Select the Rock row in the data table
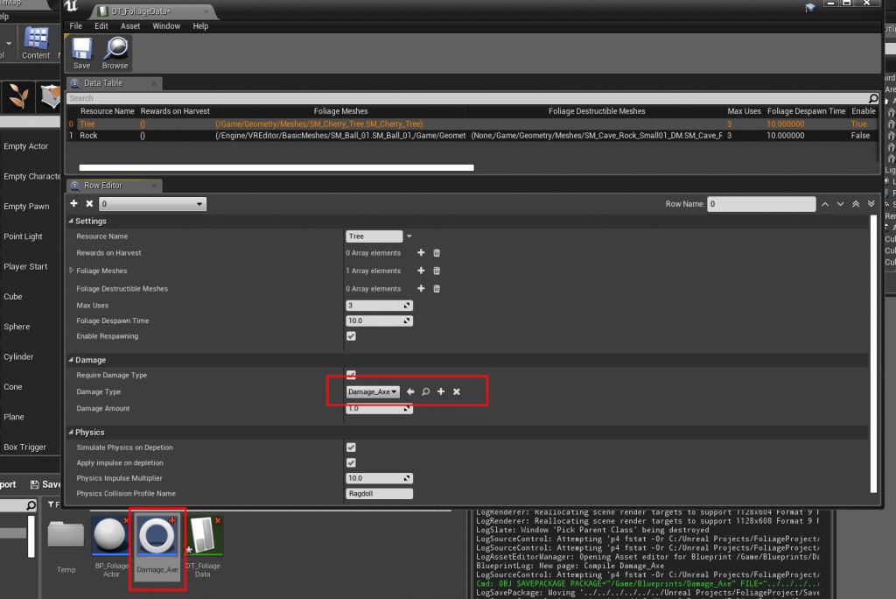Screen dimensions: 896x599 pos(472,136)
